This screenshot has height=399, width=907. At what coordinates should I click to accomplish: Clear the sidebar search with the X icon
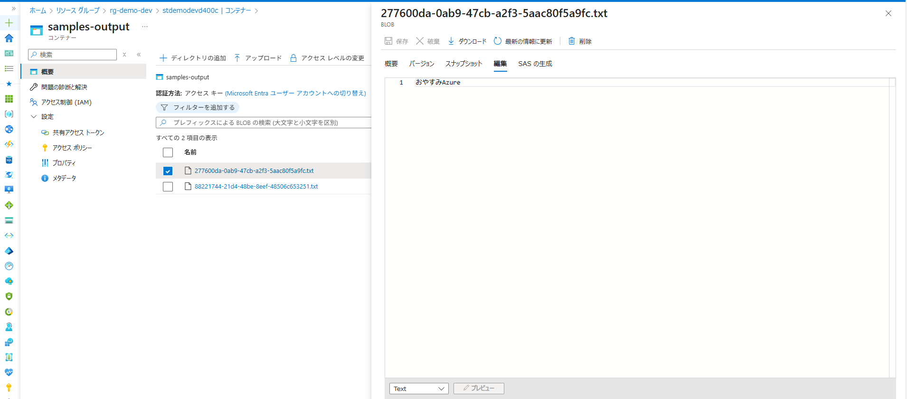124,55
